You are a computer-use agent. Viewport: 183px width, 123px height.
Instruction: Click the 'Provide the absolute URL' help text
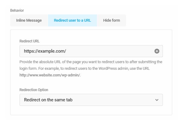pos(91,68)
